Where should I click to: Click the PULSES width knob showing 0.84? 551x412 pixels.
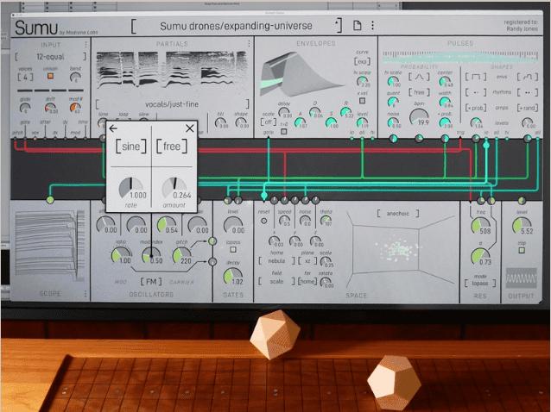click(445, 102)
